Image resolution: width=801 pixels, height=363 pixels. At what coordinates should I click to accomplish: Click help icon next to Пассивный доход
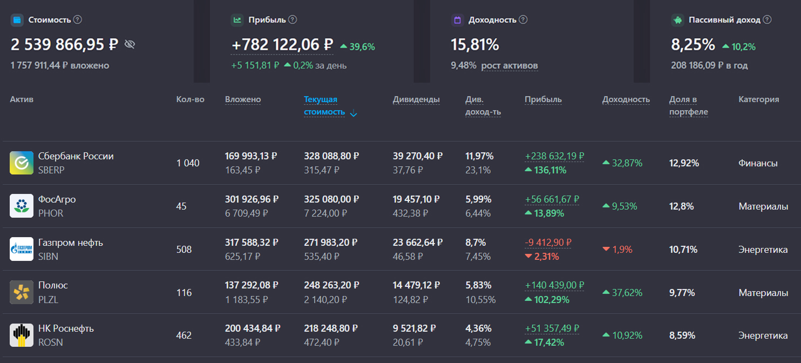click(x=767, y=20)
